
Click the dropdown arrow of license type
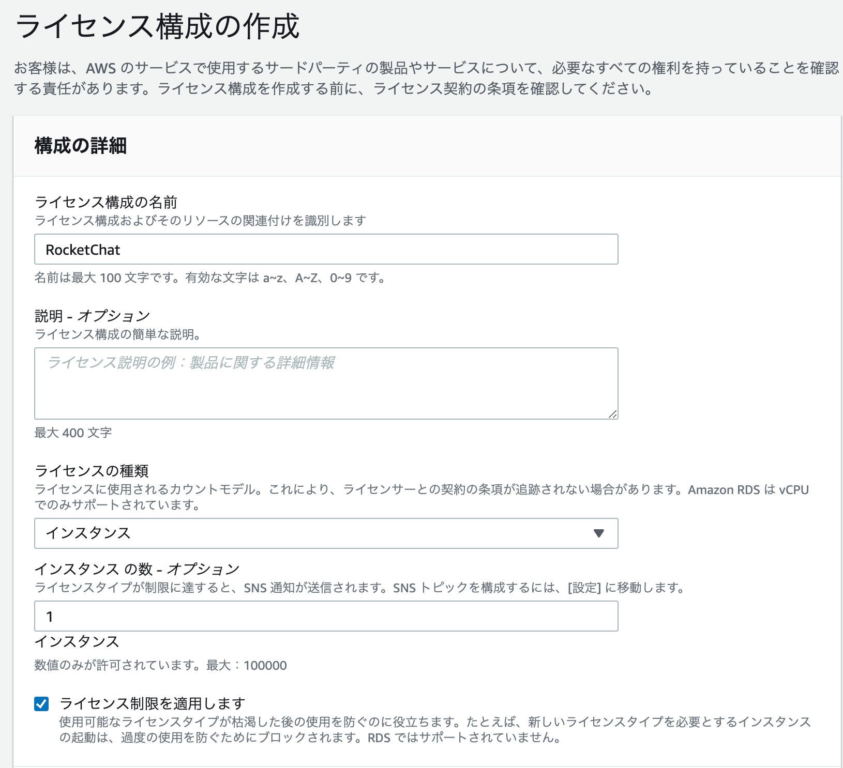599,533
